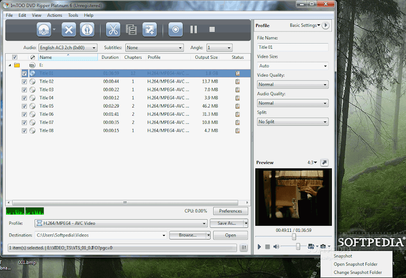Uncheck the Title 05 checkbox

pos(24,106)
